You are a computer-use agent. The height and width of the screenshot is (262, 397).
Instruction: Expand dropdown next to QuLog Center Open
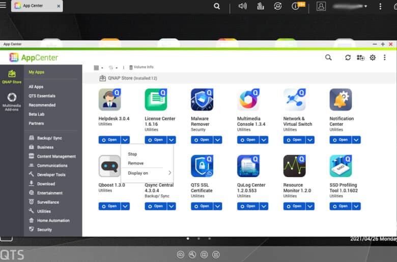point(264,206)
